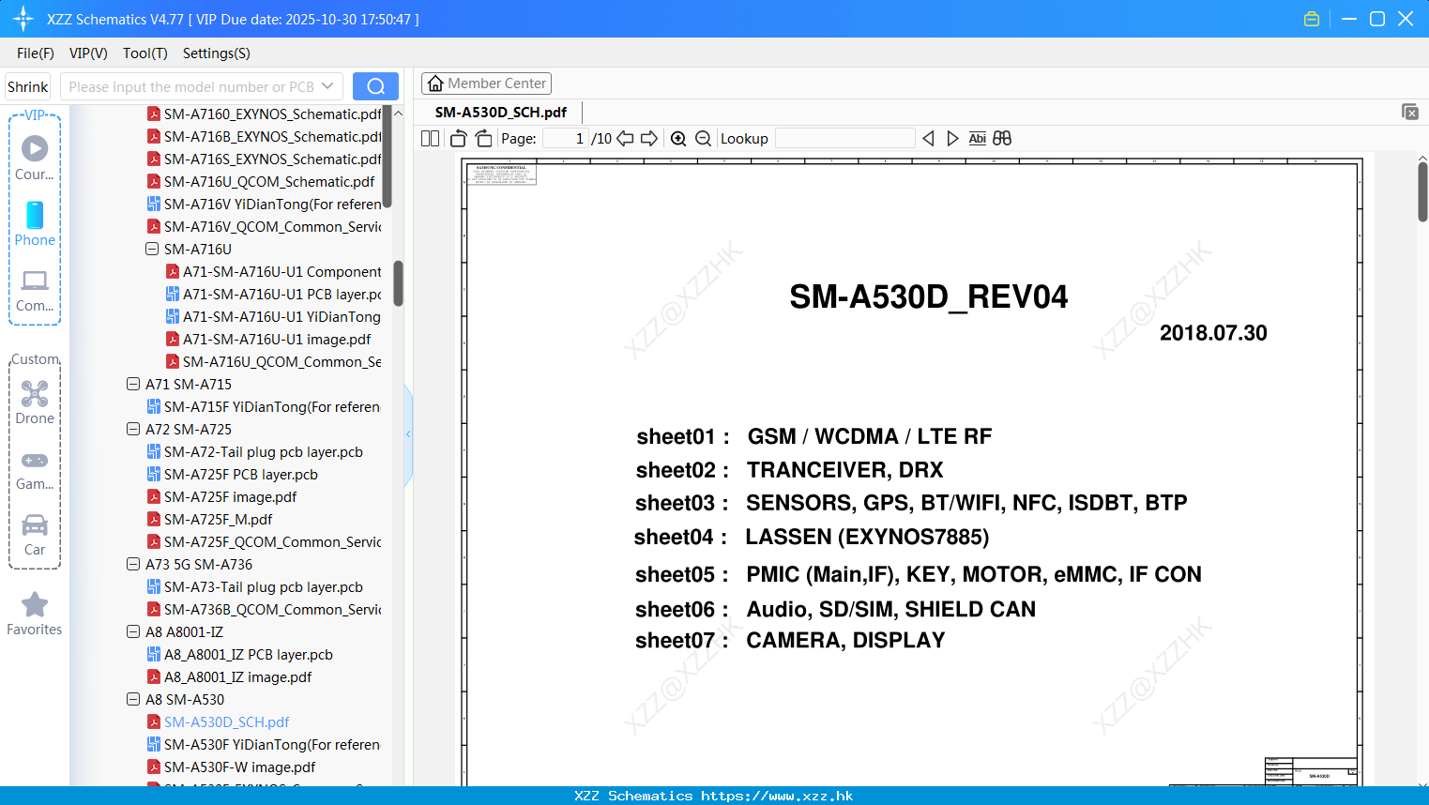
Task: Open the Courses sidebar section
Action: click(x=35, y=158)
